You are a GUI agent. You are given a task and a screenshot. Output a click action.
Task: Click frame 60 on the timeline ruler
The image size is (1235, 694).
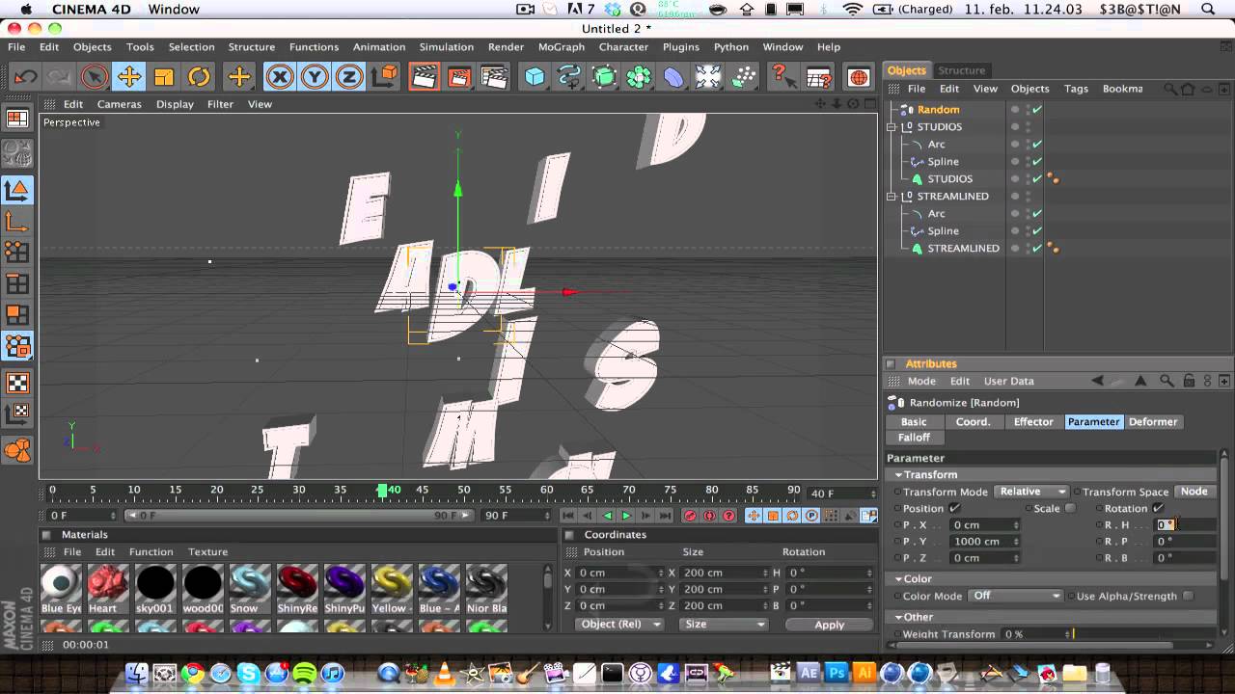[547, 492]
